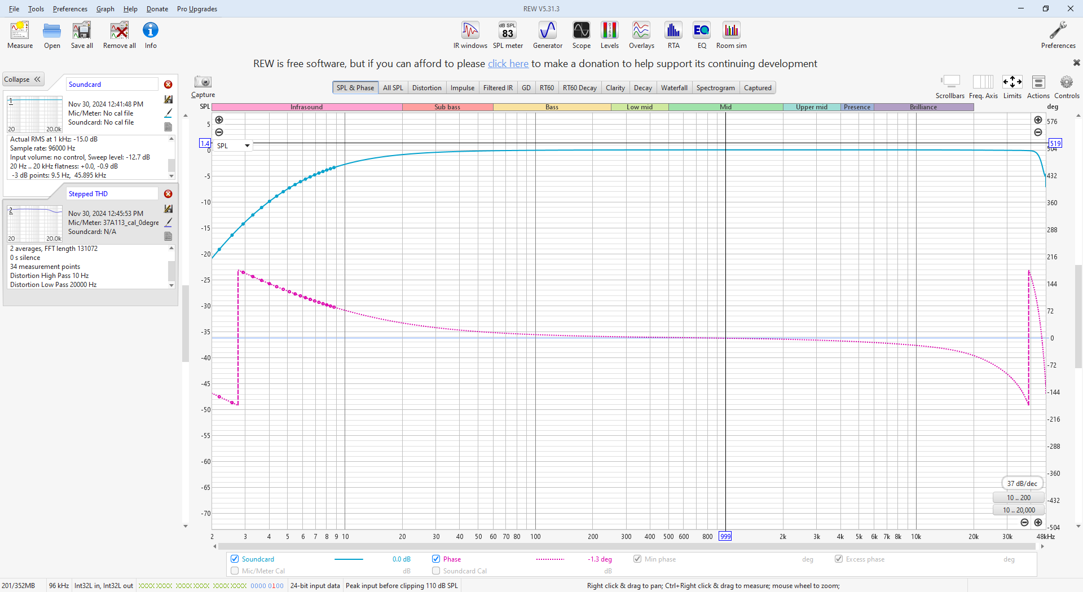Click the Save all icon
Viewport: 1083px width, 592px height.
(82, 35)
